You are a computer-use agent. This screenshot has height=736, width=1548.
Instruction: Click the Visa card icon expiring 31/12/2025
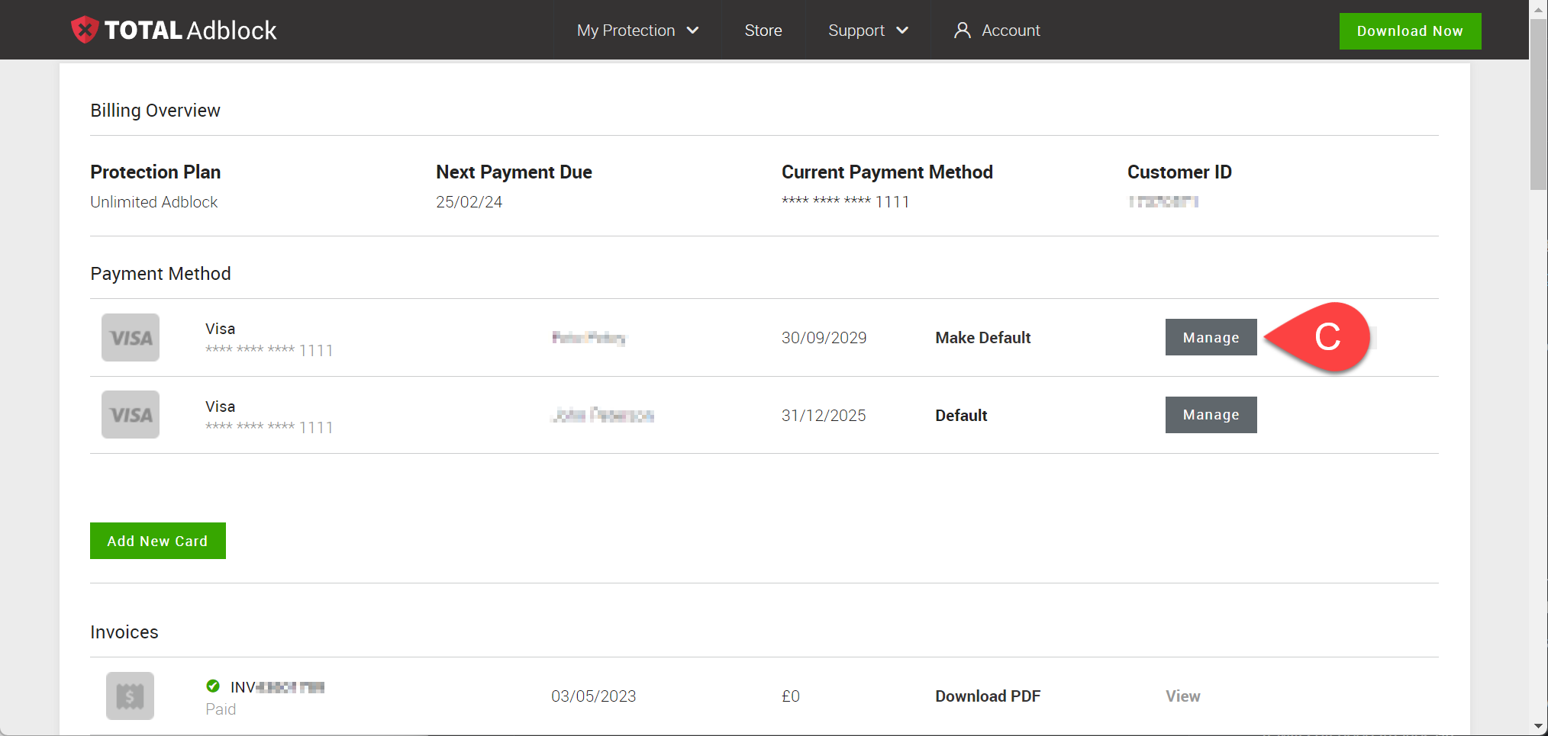[131, 414]
